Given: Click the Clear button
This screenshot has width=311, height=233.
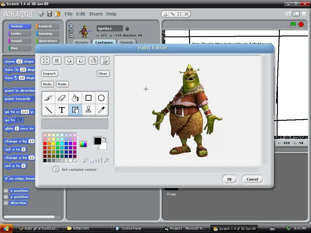Looking at the screenshot, I should coord(103,73).
